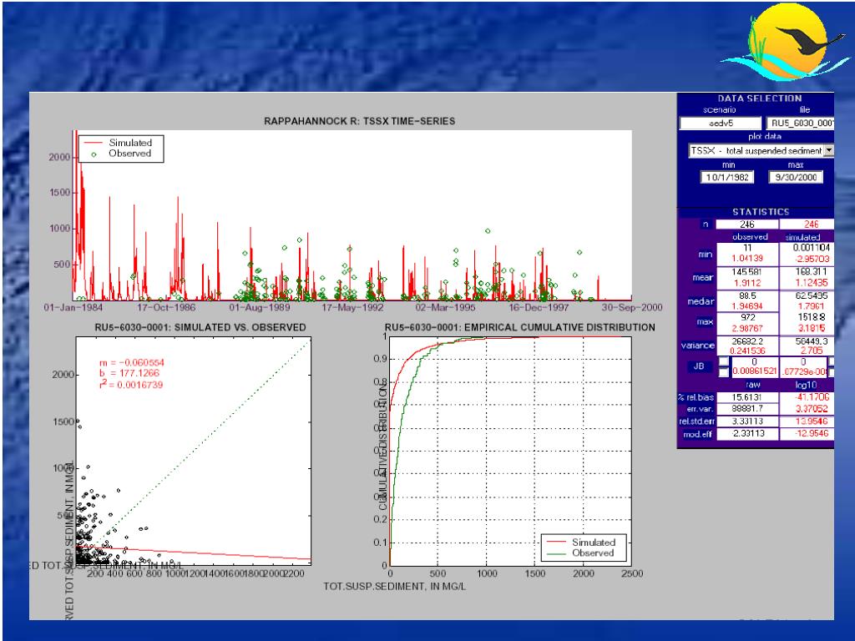Click the observed max value 972
This screenshot has width=855, height=641.
(748, 317)
